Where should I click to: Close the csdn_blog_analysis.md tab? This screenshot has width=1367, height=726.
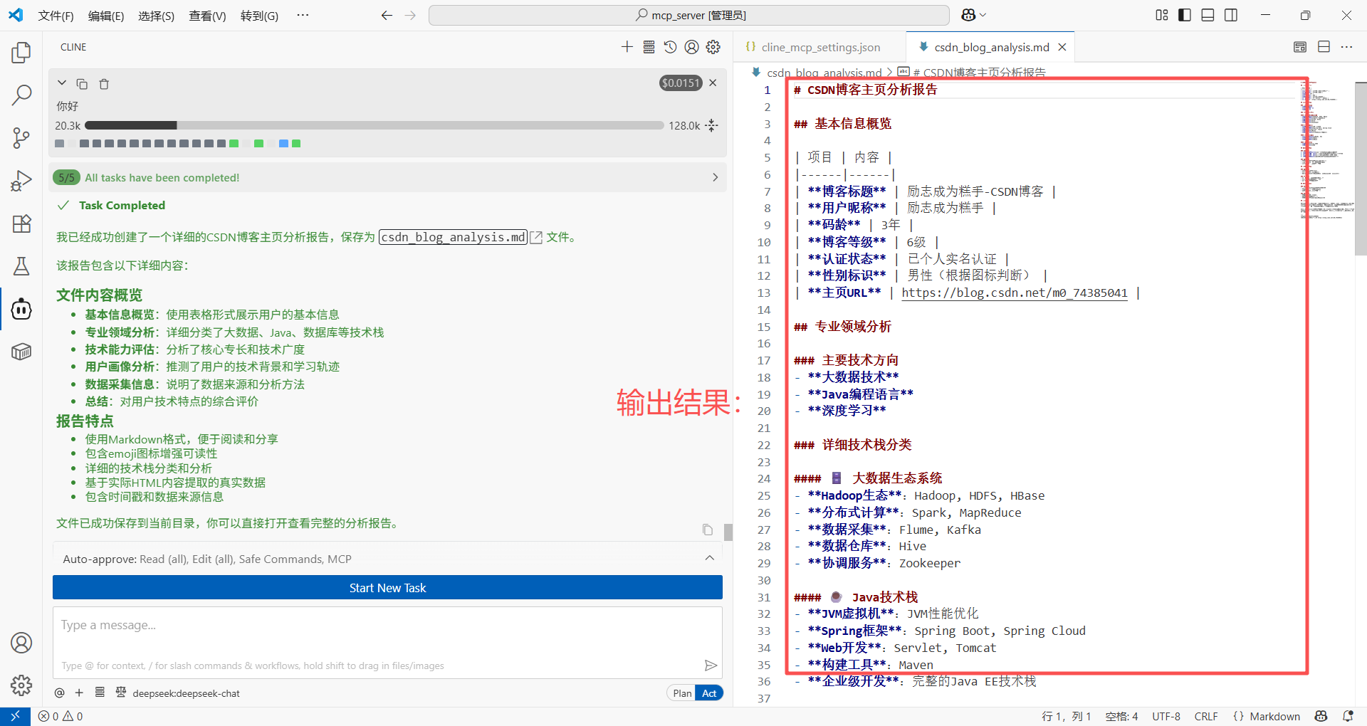click(1062, 47)
